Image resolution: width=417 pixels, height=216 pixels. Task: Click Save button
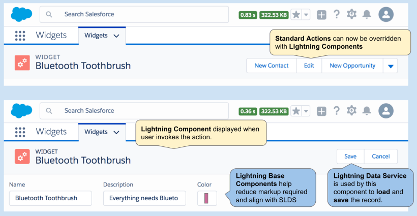(x=350, y=157)
